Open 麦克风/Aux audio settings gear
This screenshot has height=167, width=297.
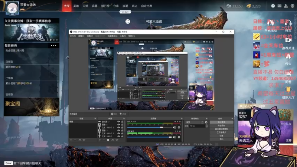tap(179, 127)
